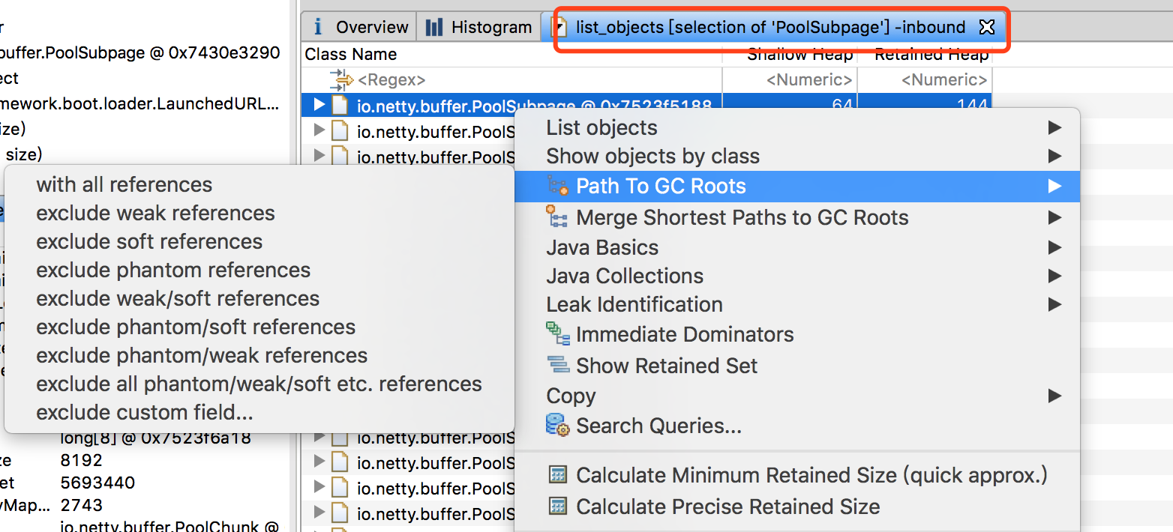Choose Path To GC Roots
The width and height of the screenshot is (1173, 532).
[797, 186]
